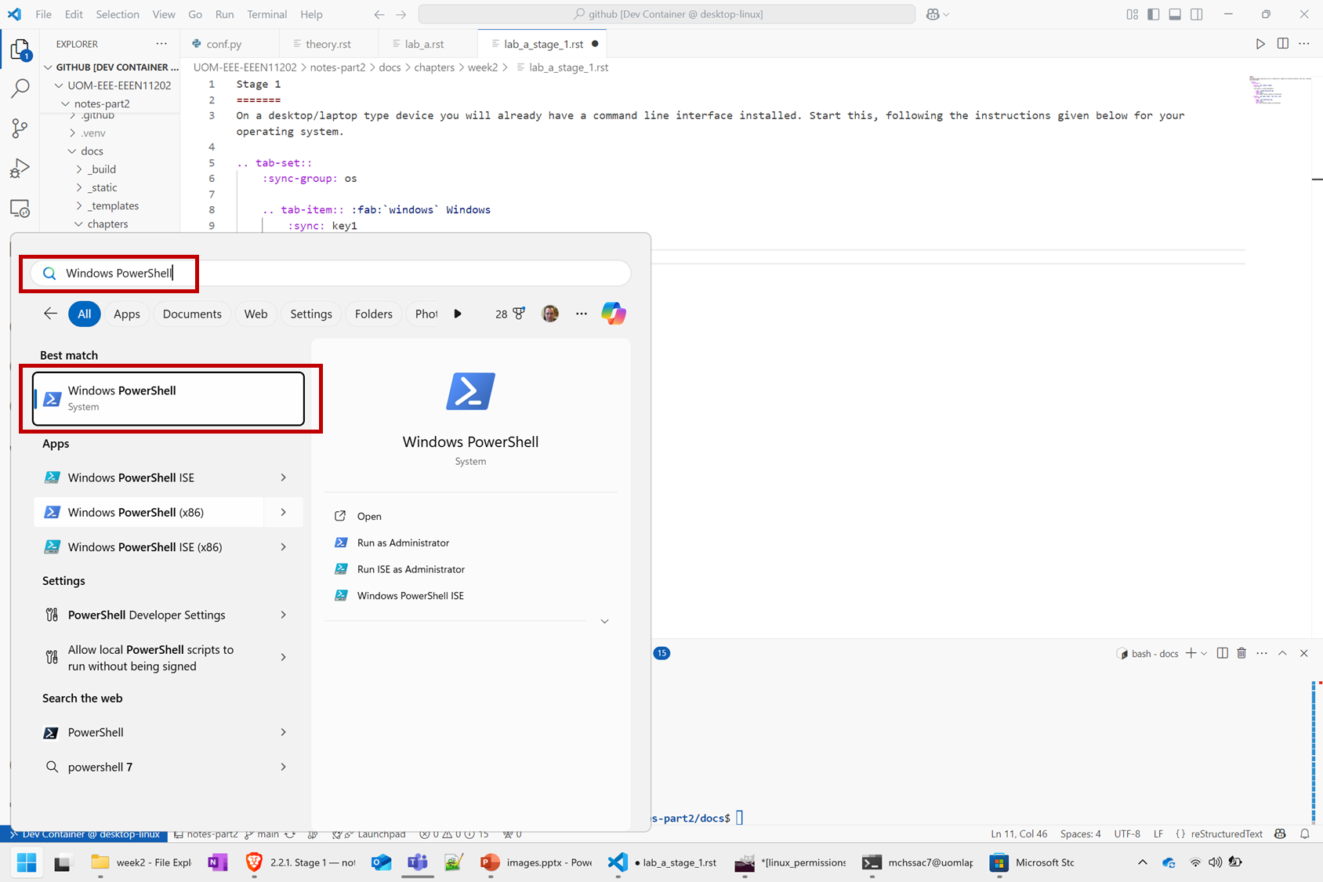The width and height of the screenshot is (1323, 882).
Task: Click the Search icon in activity bar
Action: 20,89
